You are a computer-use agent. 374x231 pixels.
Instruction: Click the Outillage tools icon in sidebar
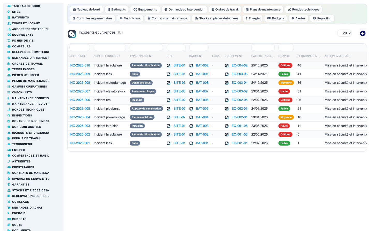pyautogui.click(x=9, y=202)
